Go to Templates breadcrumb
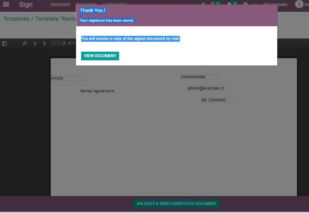 pos(16,19)
